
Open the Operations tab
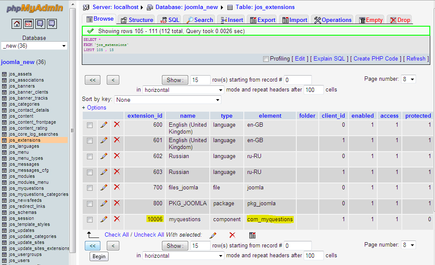pos(332,20)
